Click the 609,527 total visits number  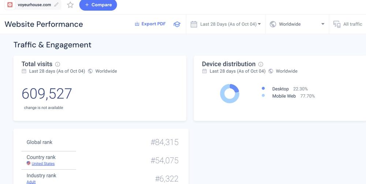pyautogui.click(x=47, y=94)
